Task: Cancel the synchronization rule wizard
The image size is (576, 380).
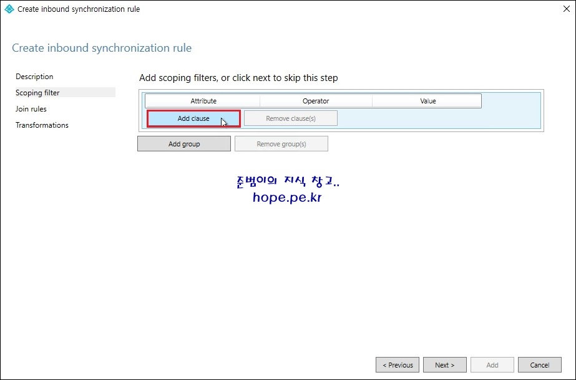Action: pos(540,365)
